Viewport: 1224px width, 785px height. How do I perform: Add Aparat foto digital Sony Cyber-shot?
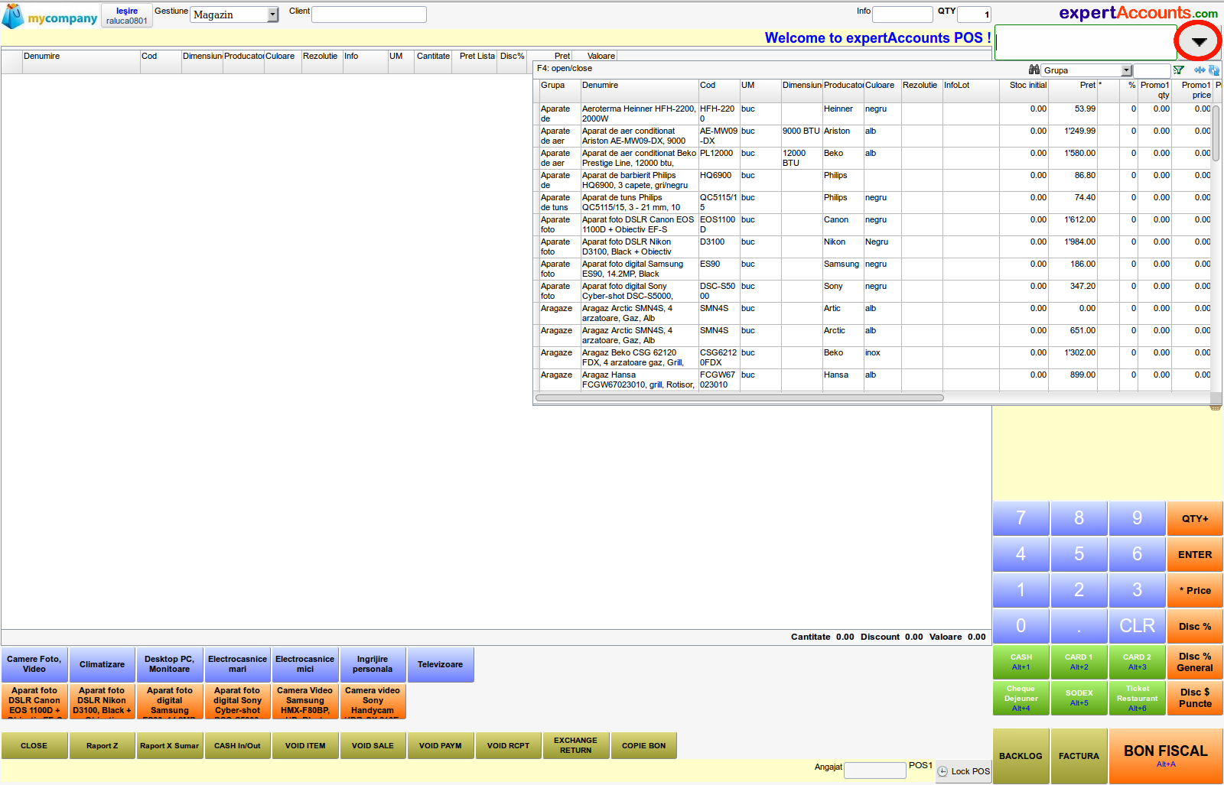click(237, 701)
